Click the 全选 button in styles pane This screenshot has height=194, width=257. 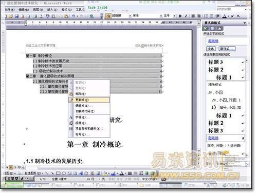[211, 49]
